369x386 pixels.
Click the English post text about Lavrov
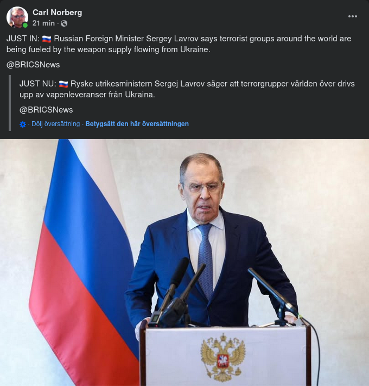[x=179, y=44]
